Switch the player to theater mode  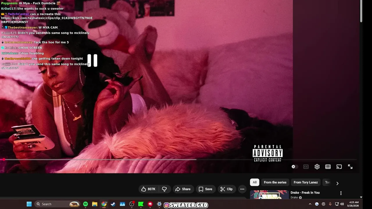pyautogui.click(x=328, y=167)
